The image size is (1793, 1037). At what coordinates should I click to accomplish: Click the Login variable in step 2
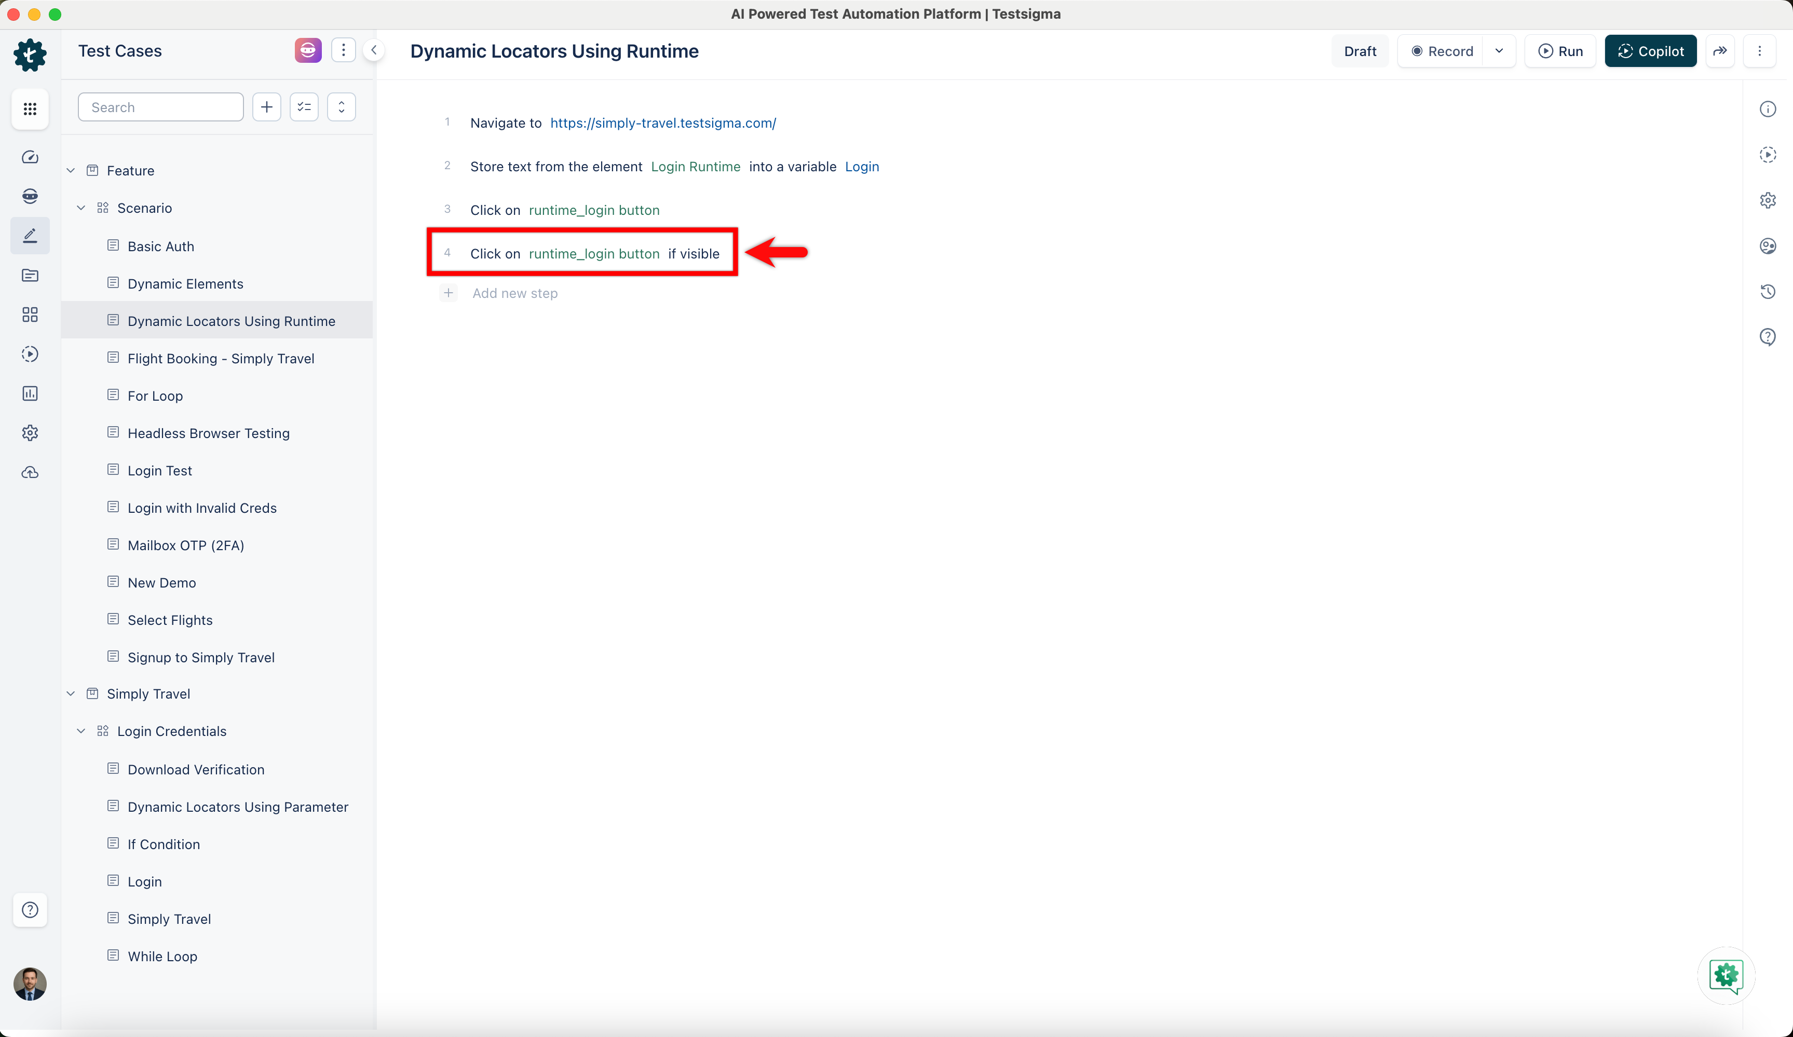click(x=862, y=167)
